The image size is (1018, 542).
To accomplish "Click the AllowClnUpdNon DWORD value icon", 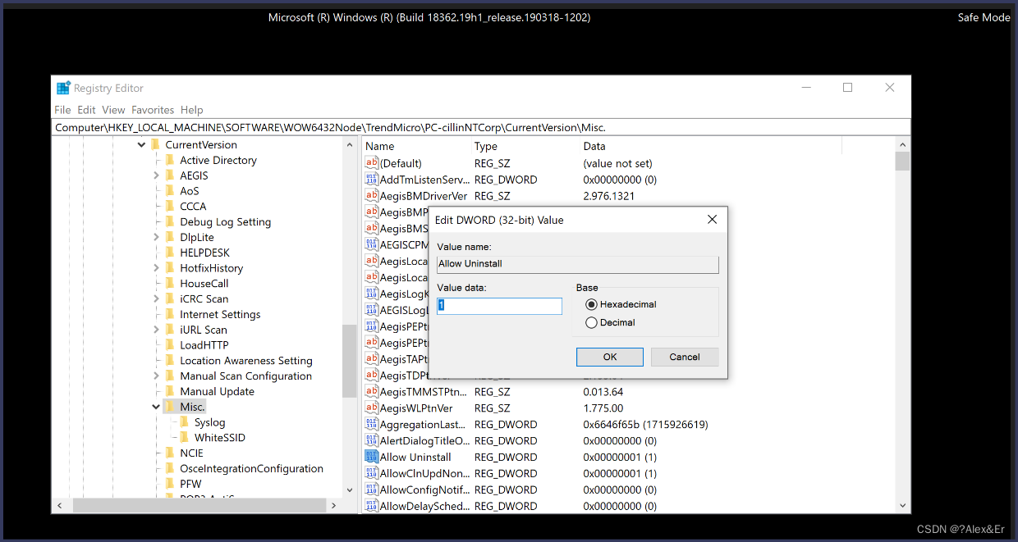I will (371, 474).
